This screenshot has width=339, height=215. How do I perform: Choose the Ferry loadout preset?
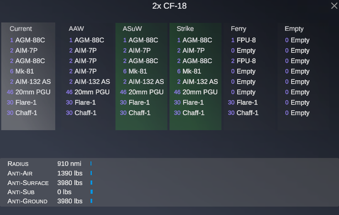(250, 76)
